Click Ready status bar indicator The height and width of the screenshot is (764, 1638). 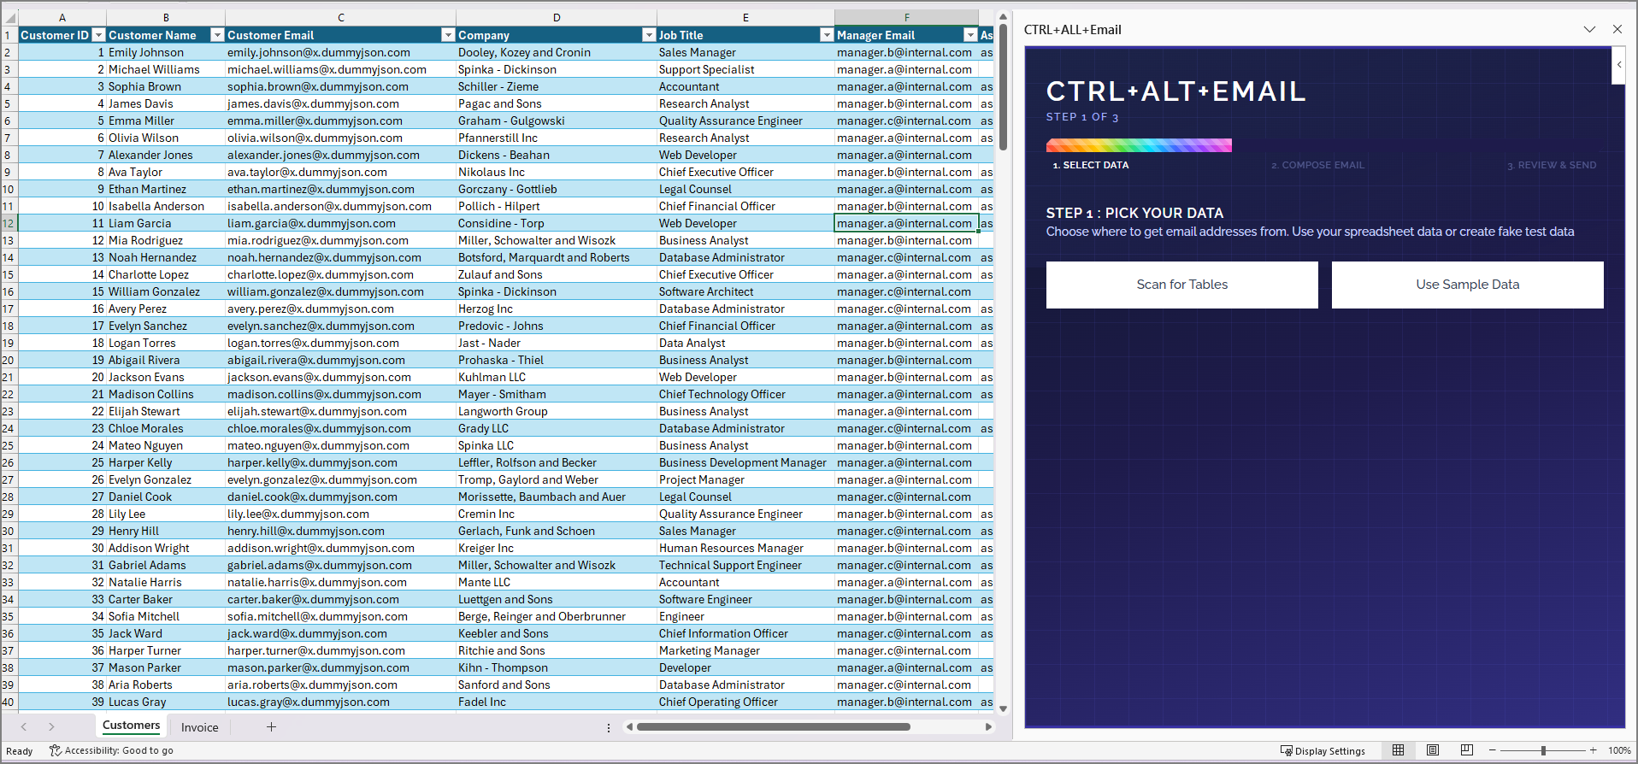coord(19,751)
